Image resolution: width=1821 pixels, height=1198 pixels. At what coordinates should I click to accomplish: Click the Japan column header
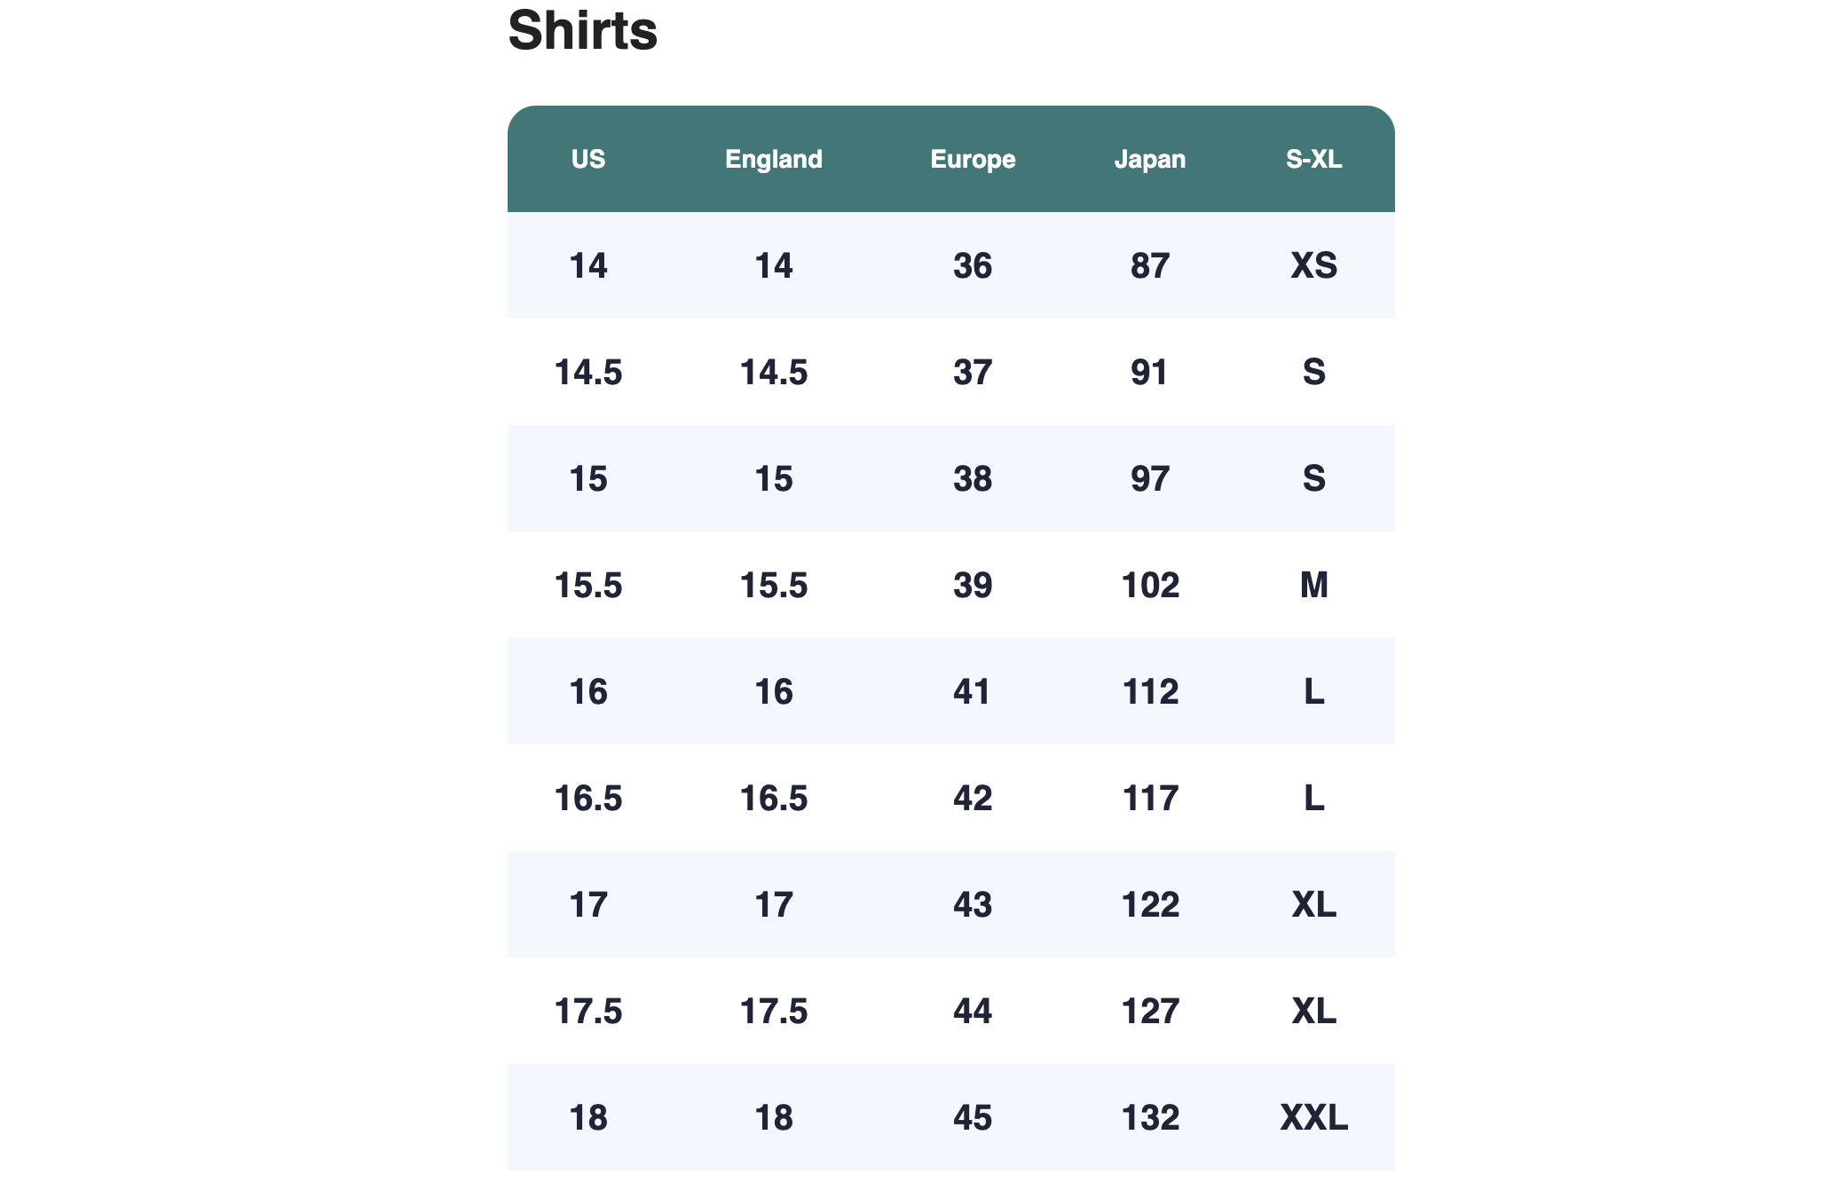pos(1150,159)
